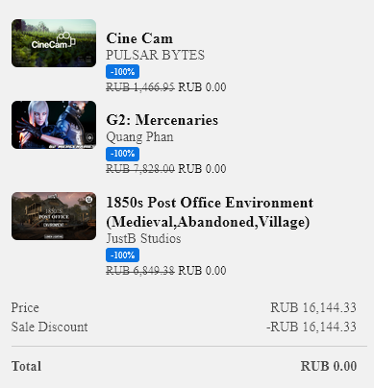Image resolution: width=374 pixels, height=388 pixels.
Task: Visit Quang Phan seller name
Action: [x=139, y=137]
